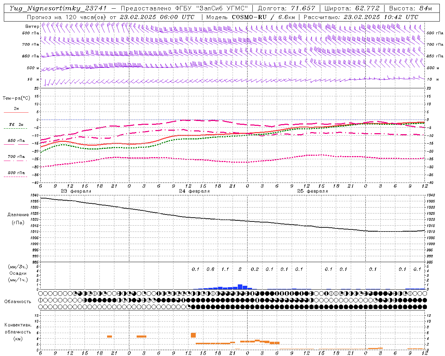Click the elevation text Высота: 84м
The width and height of the screenshot is (445, 356).
coord(410,8)
